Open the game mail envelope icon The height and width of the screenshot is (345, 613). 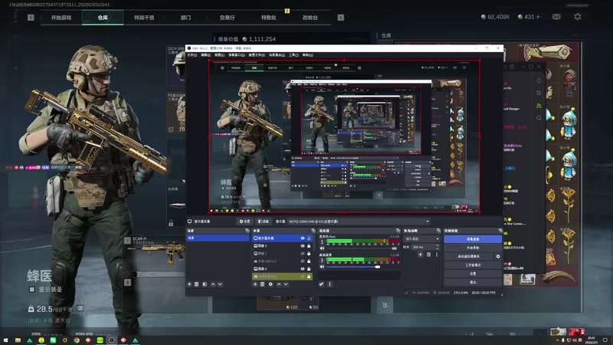pos(556,17)
